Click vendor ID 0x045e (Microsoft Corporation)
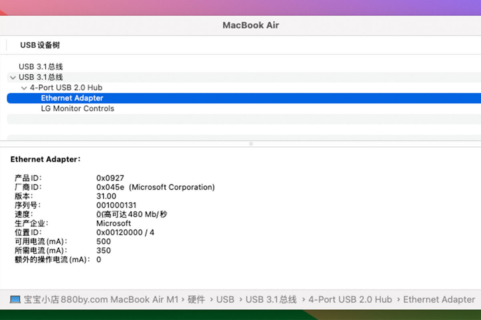 (x=156, y=187)
